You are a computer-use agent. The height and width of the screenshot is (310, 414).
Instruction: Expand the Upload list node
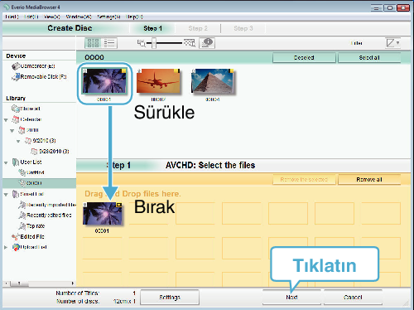(x=6, y=247)
